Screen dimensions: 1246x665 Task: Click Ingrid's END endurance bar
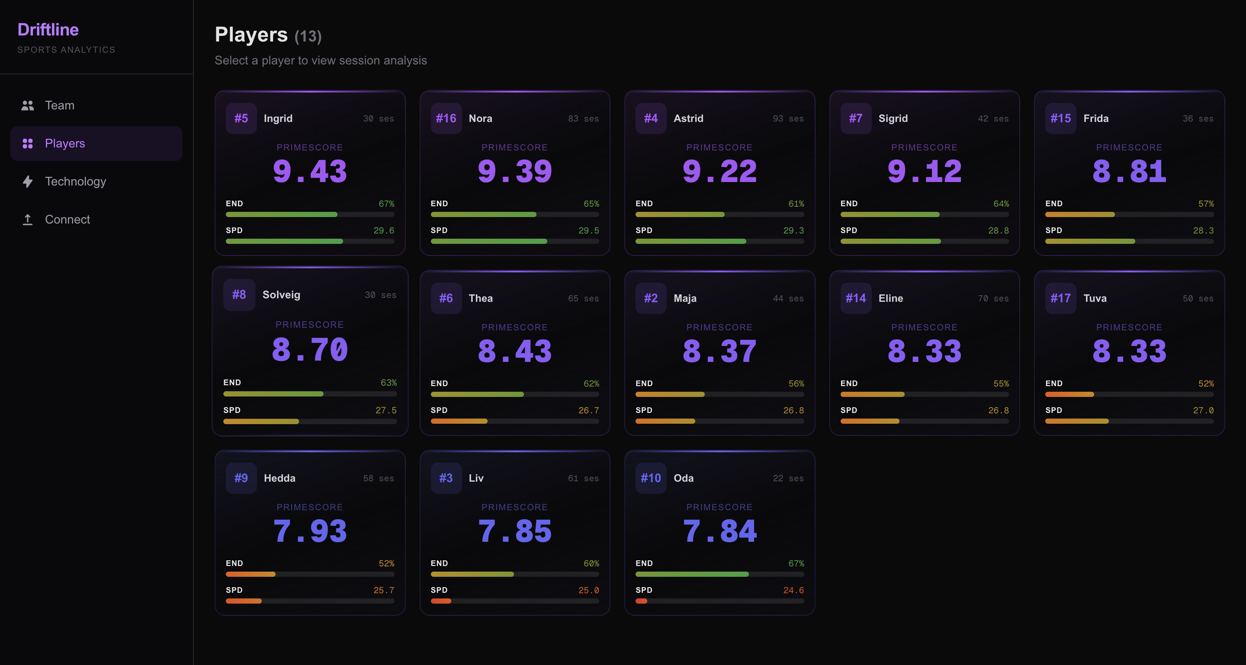pos(310,214)
